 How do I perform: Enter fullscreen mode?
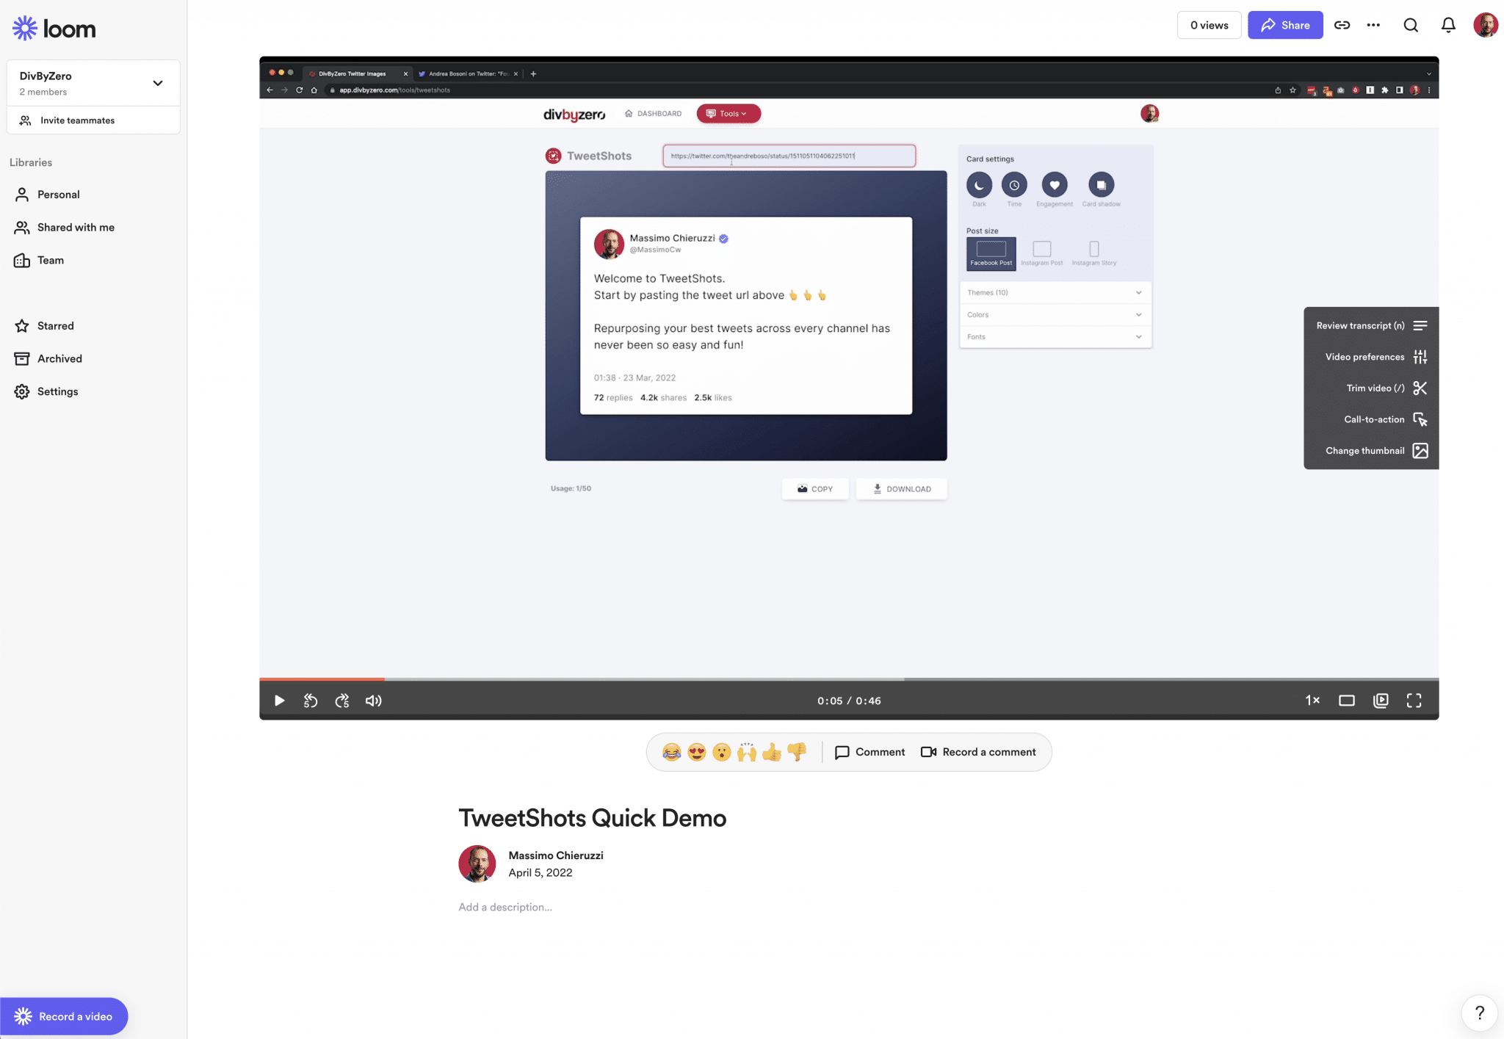click(x=1414, y=700)
